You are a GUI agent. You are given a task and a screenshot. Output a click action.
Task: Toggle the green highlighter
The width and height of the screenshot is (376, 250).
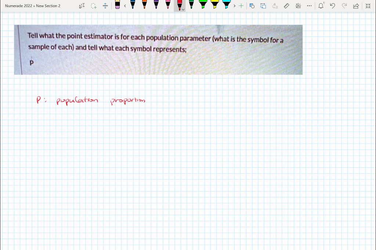coord(203,6)
